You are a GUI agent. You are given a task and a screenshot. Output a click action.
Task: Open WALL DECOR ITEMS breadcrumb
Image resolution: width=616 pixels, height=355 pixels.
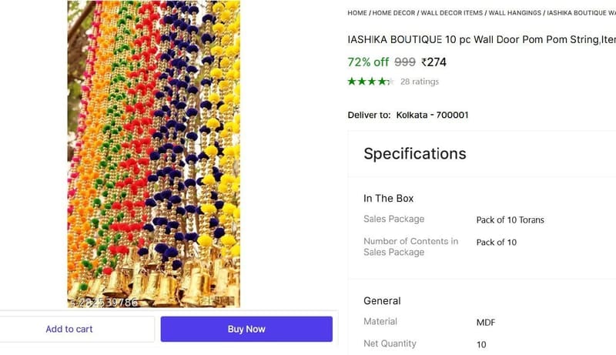[x=452, y=13]
